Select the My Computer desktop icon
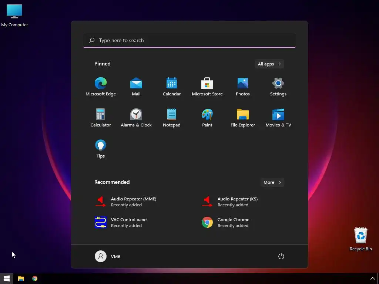 point(14,16)
